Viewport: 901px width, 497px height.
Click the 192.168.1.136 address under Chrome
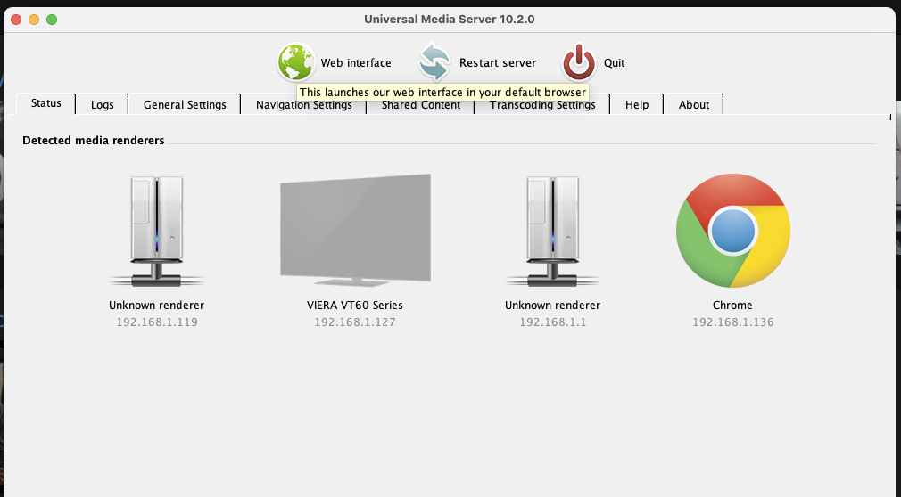pyautogui.click(x=732, y=322)
